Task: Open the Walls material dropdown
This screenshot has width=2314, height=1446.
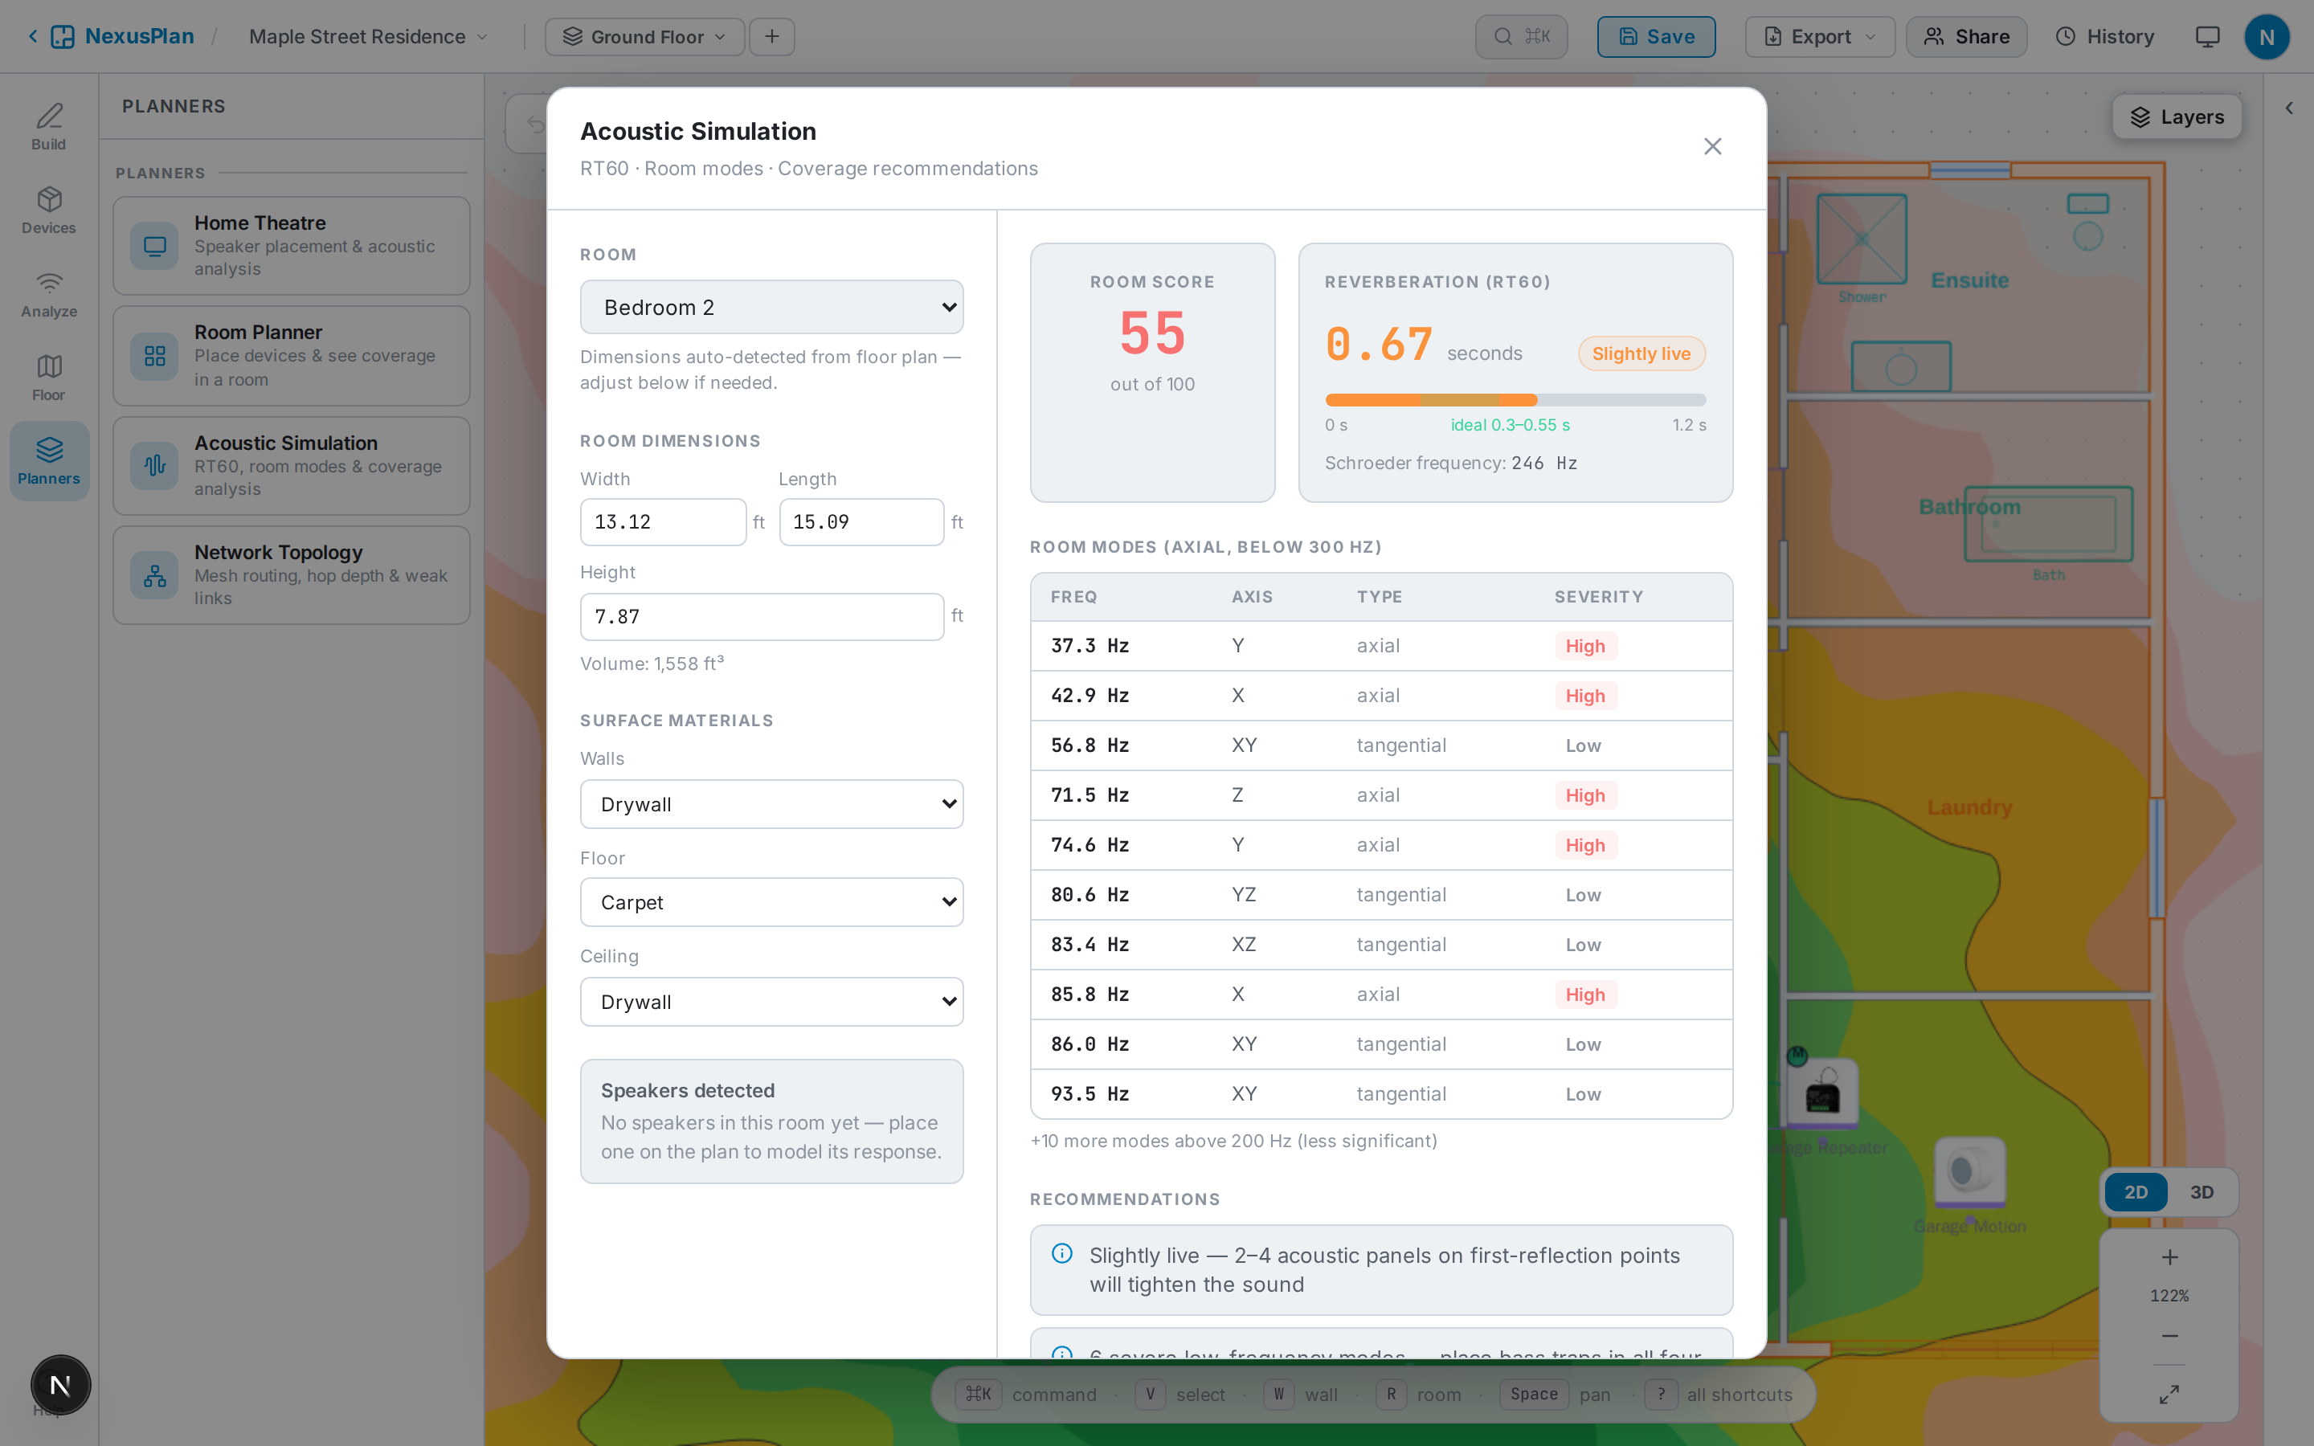Action: (771, 804)
